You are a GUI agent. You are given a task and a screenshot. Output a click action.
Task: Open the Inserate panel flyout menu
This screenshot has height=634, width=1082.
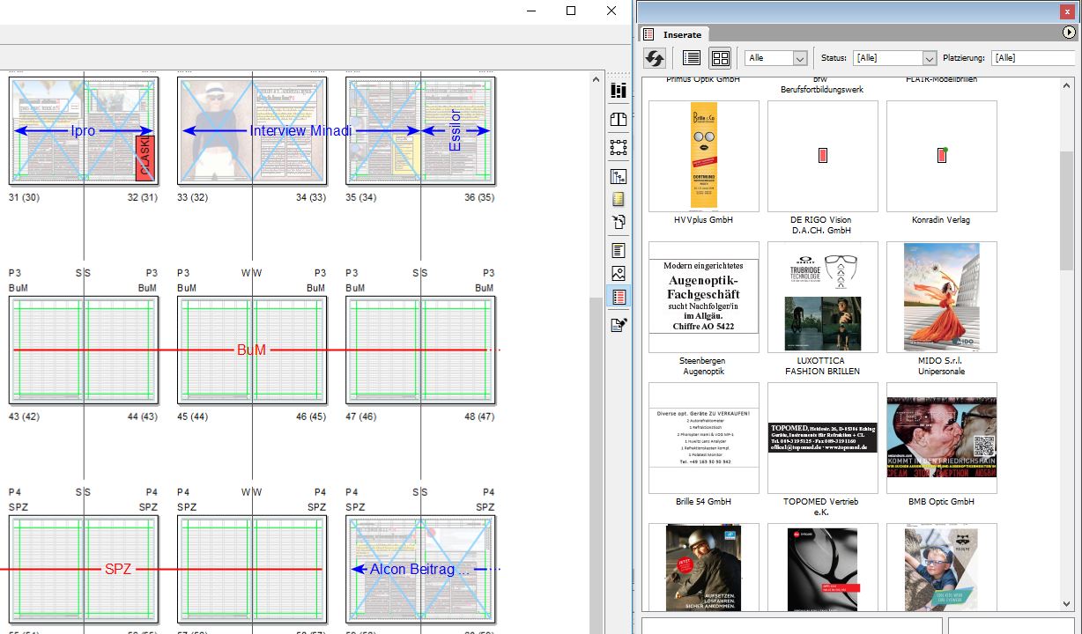pos(1070,33)
